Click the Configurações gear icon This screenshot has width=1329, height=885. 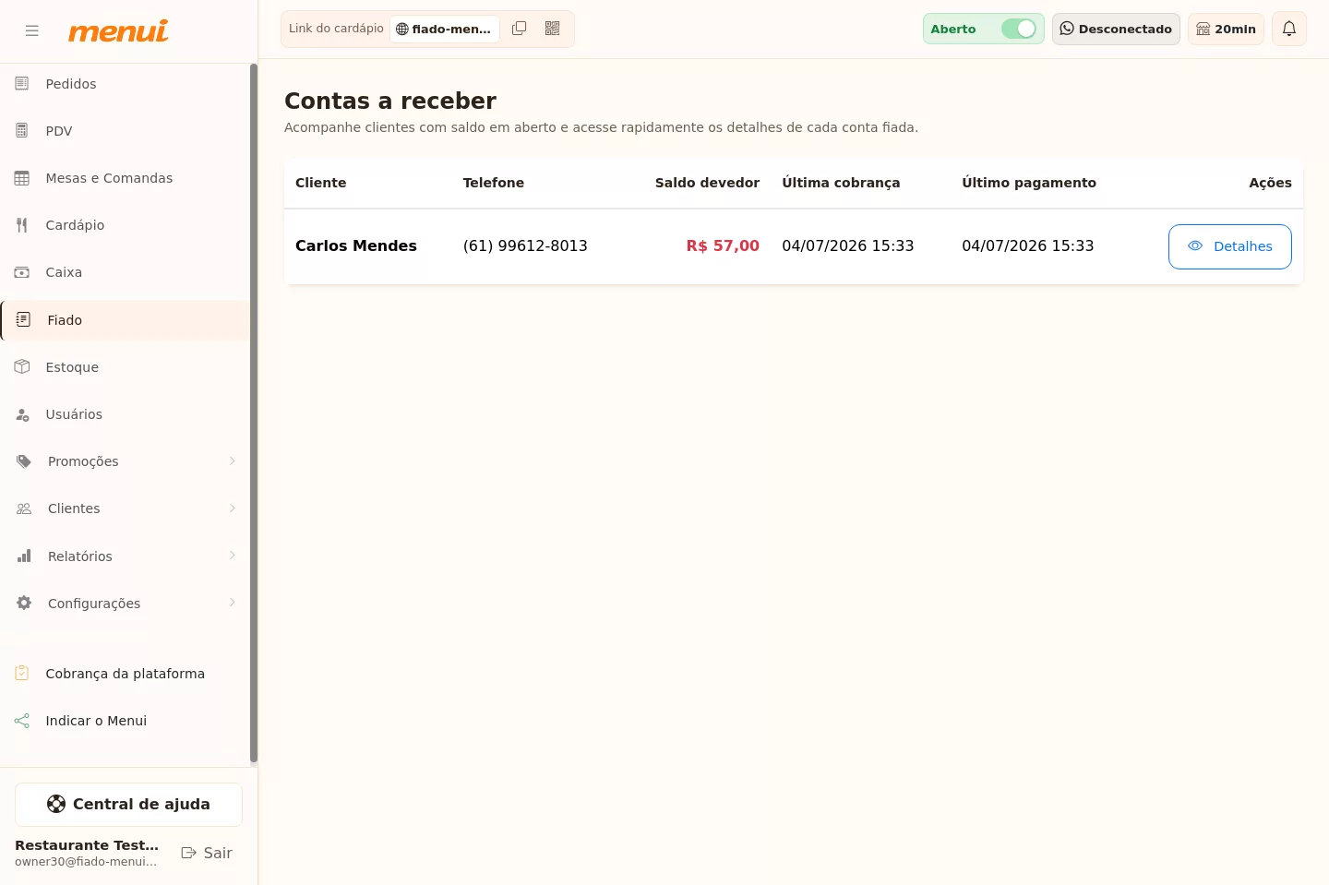(24, 604)
